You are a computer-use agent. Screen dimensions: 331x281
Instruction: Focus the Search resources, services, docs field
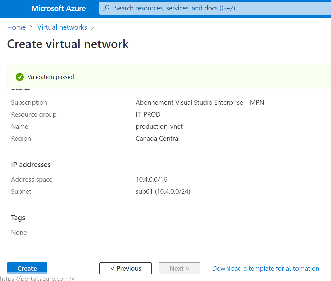click(214, 8)
